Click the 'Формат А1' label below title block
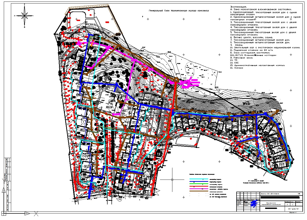Image resolution: width=307 pixels, height=220 pixels. [x=294, y=213]
